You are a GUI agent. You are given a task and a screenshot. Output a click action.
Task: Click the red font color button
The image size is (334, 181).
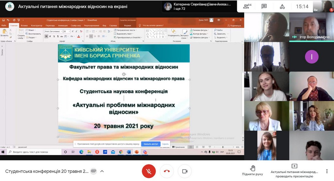tap(78, 36)
